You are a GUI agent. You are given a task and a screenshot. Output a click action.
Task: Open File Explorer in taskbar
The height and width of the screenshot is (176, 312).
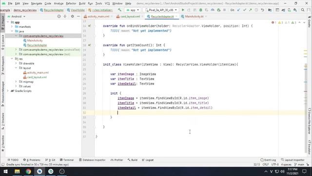17,172
